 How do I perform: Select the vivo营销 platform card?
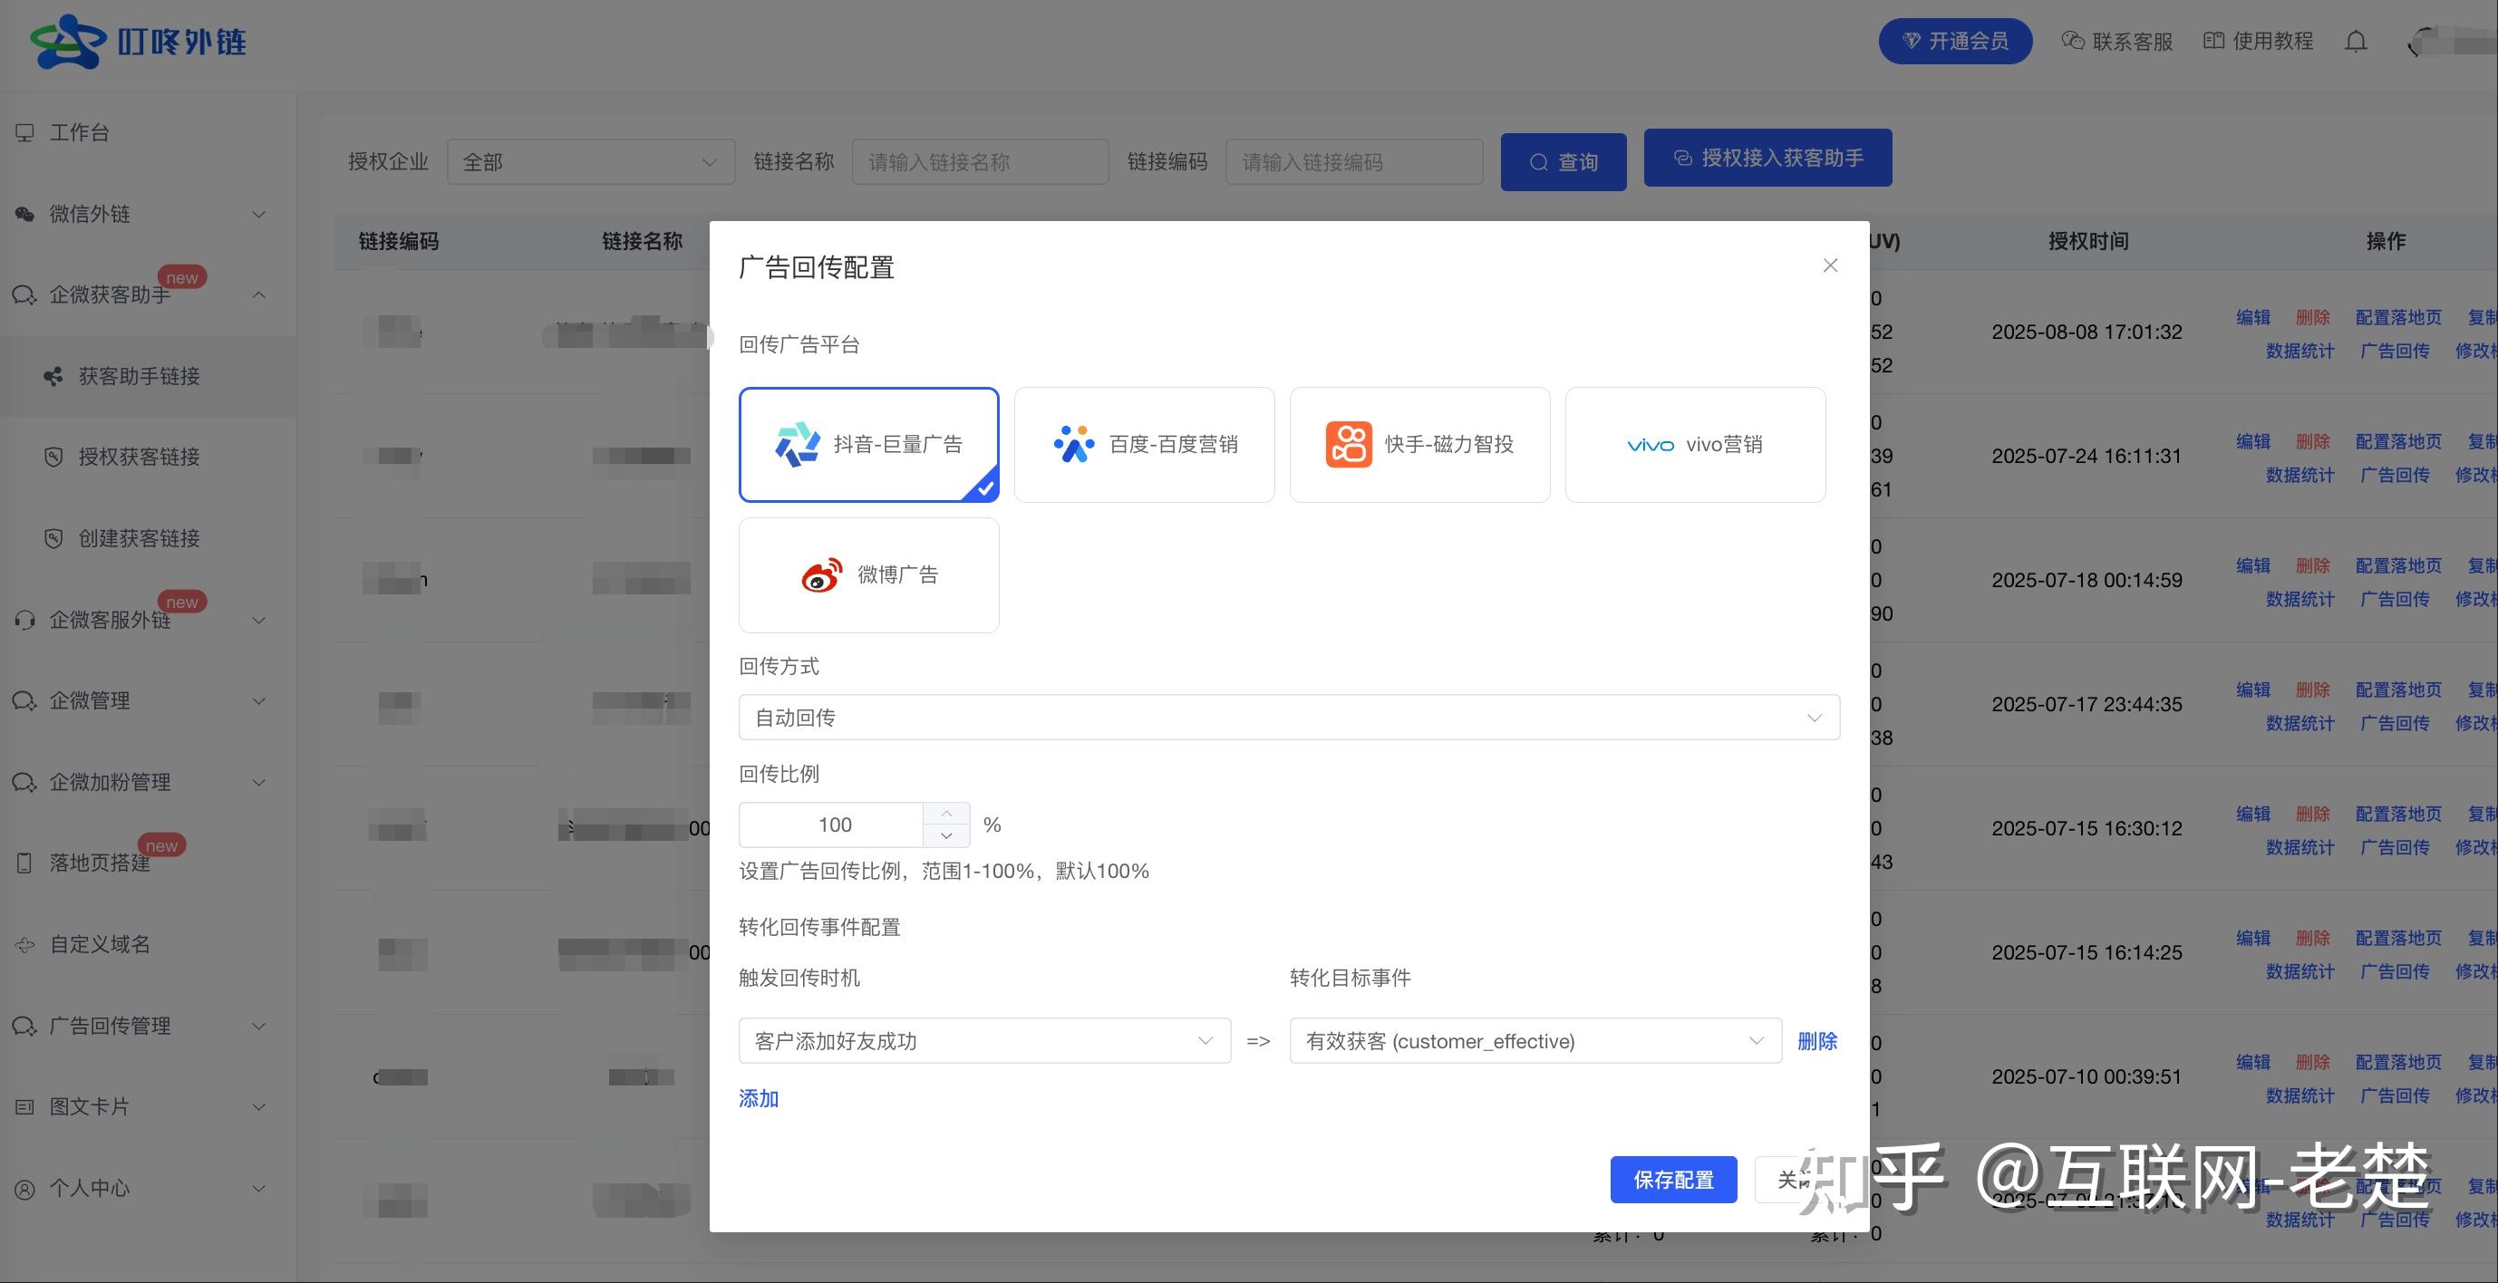click(x=1695, y=445)
